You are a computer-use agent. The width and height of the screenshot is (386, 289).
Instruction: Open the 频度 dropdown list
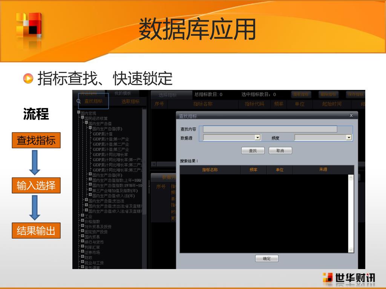pyautogui.click(x=349, y=137)
